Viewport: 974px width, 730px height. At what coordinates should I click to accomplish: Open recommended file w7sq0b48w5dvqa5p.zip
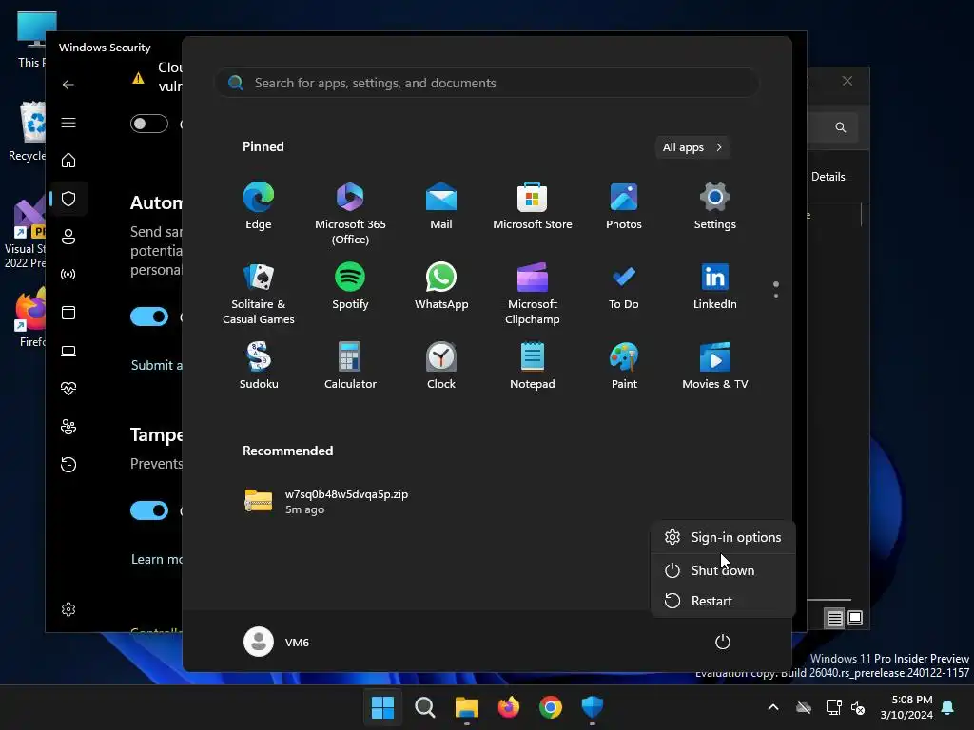tap(327, 501)
